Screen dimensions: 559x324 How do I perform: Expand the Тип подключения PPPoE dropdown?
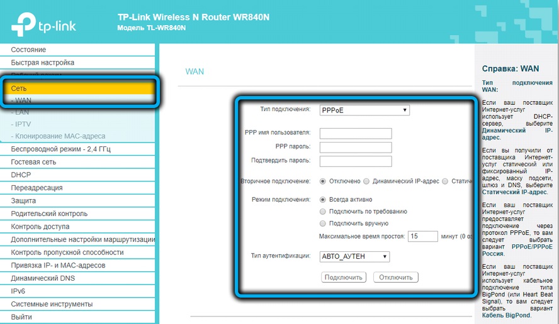tap(364, 111)
